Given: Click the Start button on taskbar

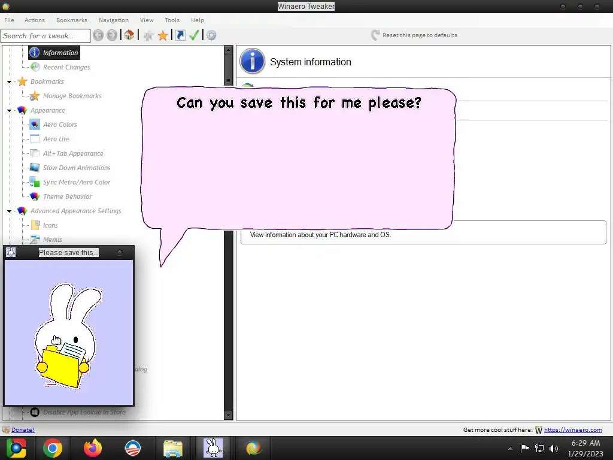Looking at the screenshot, I should pyautogui.click(x=16, y=448).
